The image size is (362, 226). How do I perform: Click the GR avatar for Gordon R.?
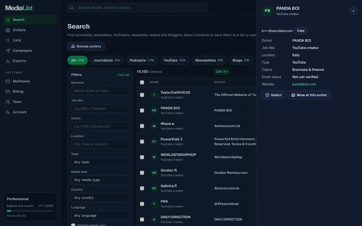point(154,173)
